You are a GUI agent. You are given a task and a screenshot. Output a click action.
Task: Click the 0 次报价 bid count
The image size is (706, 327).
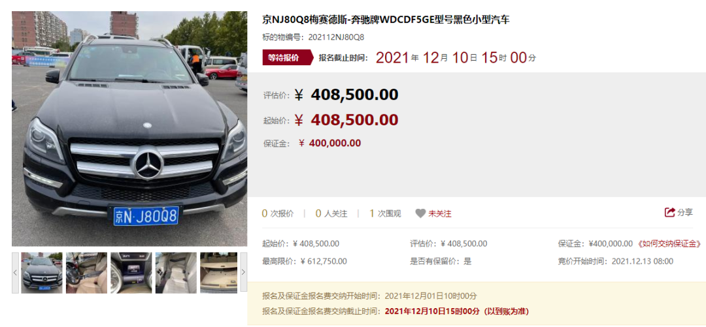pyautogui.click(x=278, y=213)
